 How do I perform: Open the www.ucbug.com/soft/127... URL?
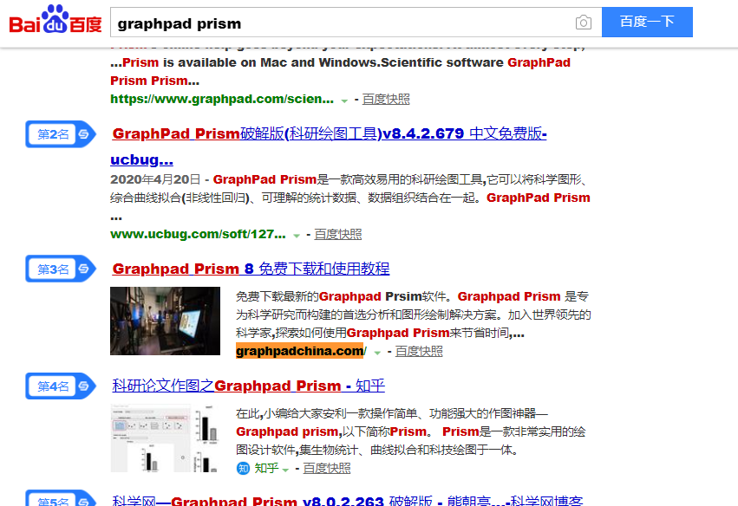[x=198, y=234]
